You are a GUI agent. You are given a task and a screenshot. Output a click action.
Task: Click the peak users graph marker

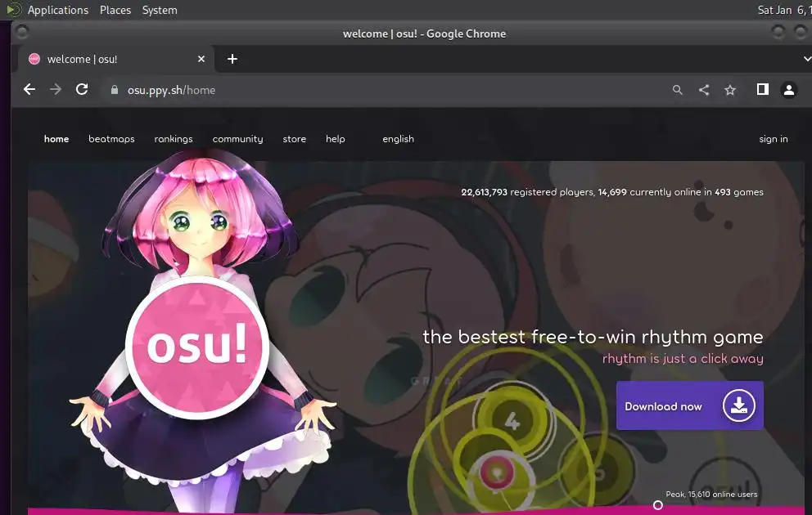pyautogui.click(x=657, y=505)
